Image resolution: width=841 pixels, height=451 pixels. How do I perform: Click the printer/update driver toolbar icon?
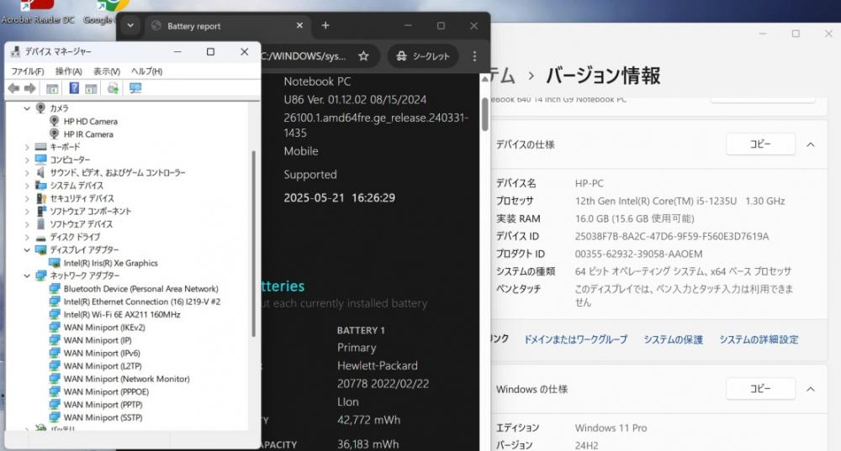tap(113, 88)
